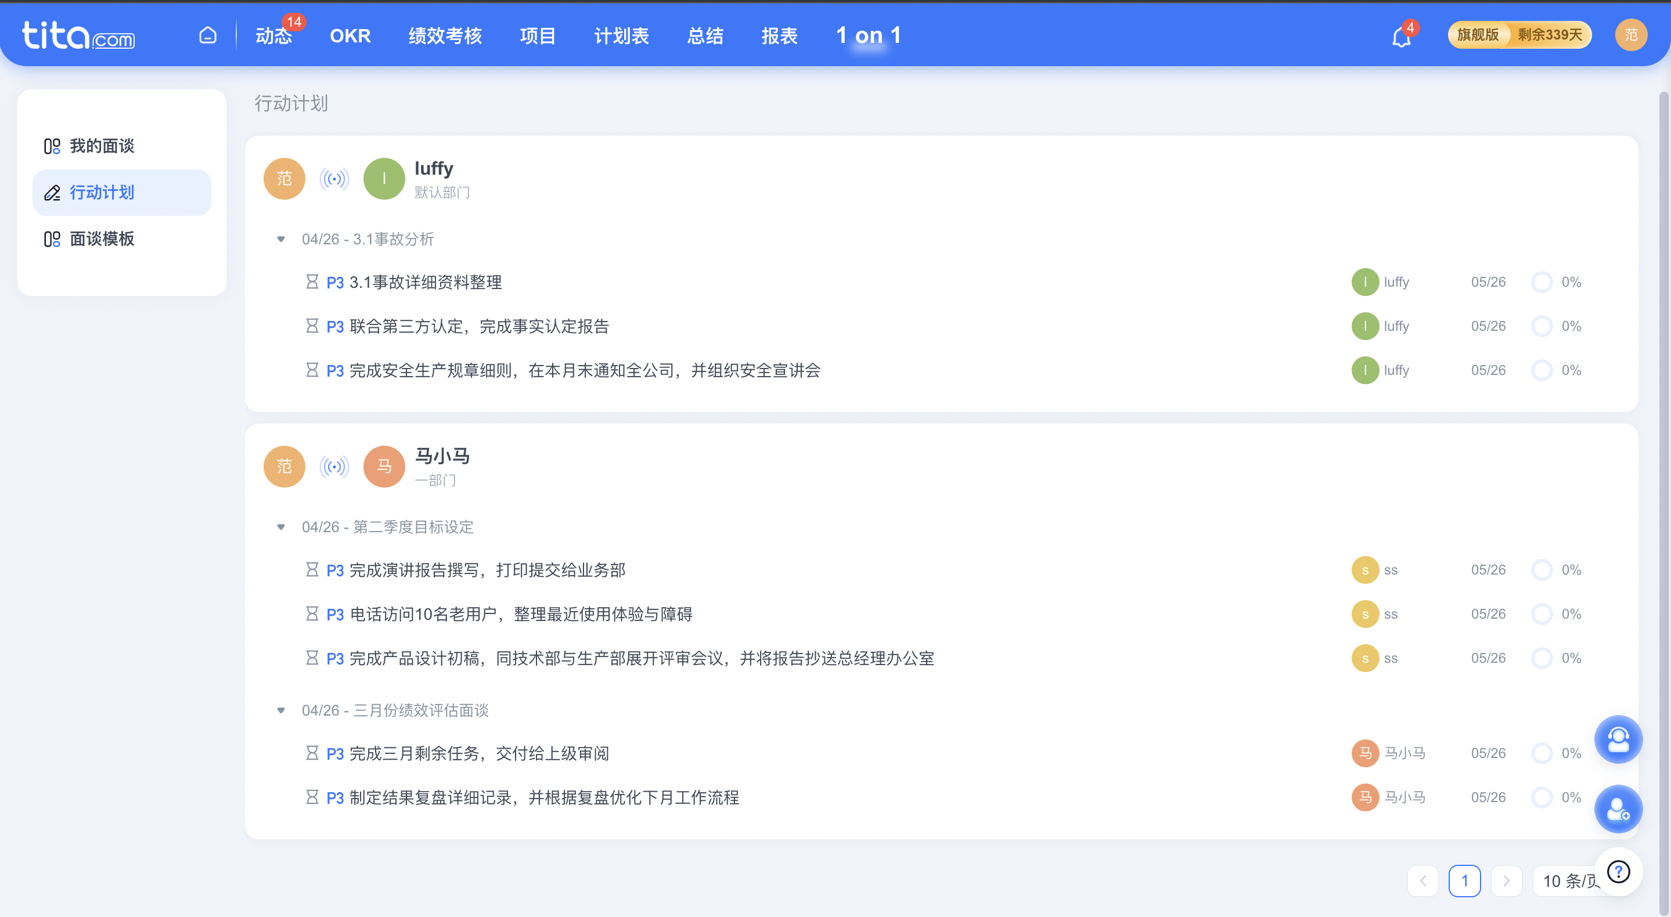
Task: Go to the next page arrow
Action: coord(1506,880)
